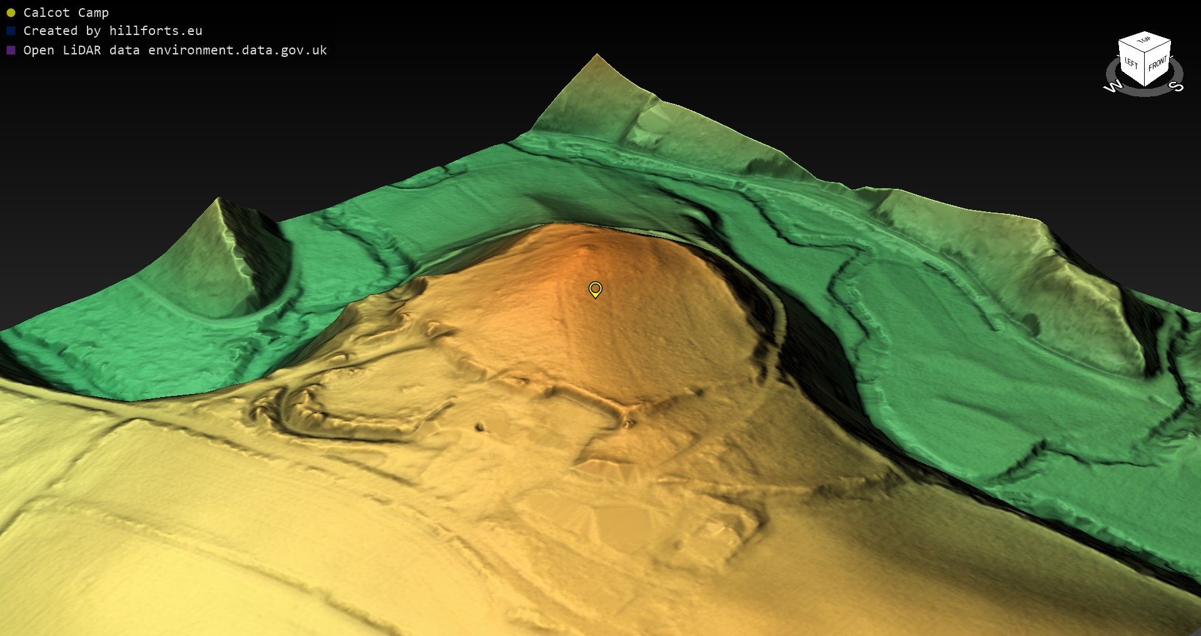Toggle the yellow circle marker beside Calcot Camp
Image resolution: width=1201 pixels, height=636 pixels.
pyautogui.click(x=11, y=13)
